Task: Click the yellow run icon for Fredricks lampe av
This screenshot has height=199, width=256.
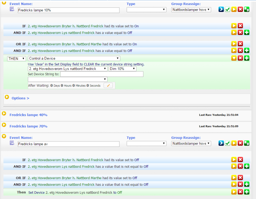Action: coord(234,143)
